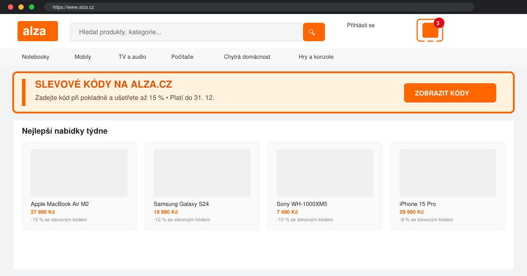527x276 pixels.
Task: Open the Apple MacBook Air M2 thumbnail
Action: click(79, 173)
